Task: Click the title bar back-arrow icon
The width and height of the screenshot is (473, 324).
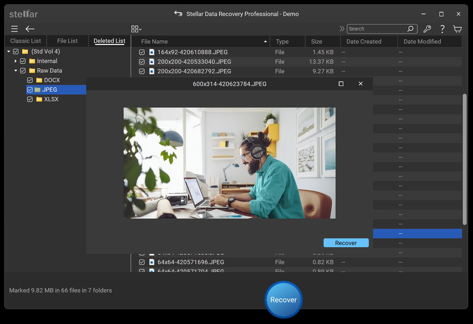Action: pyautogui.click(x=178, y=13)
